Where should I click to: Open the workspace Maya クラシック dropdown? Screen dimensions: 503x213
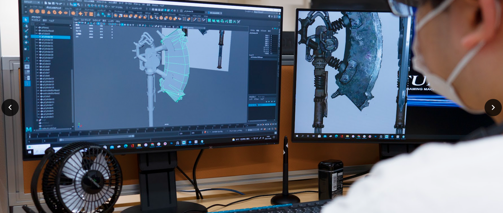point(266,12)
